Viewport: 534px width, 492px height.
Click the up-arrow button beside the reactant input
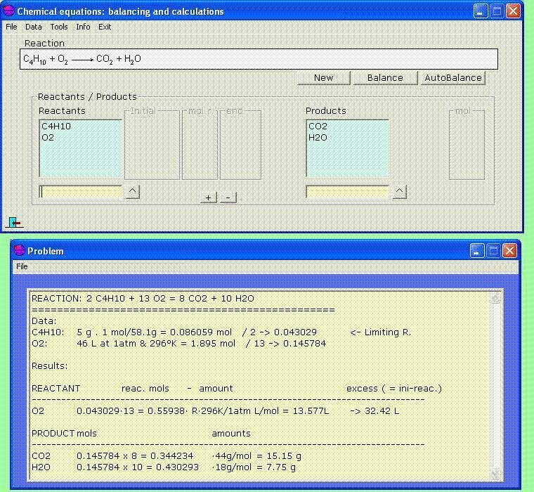pyautogui.click(x=133, y=191)
